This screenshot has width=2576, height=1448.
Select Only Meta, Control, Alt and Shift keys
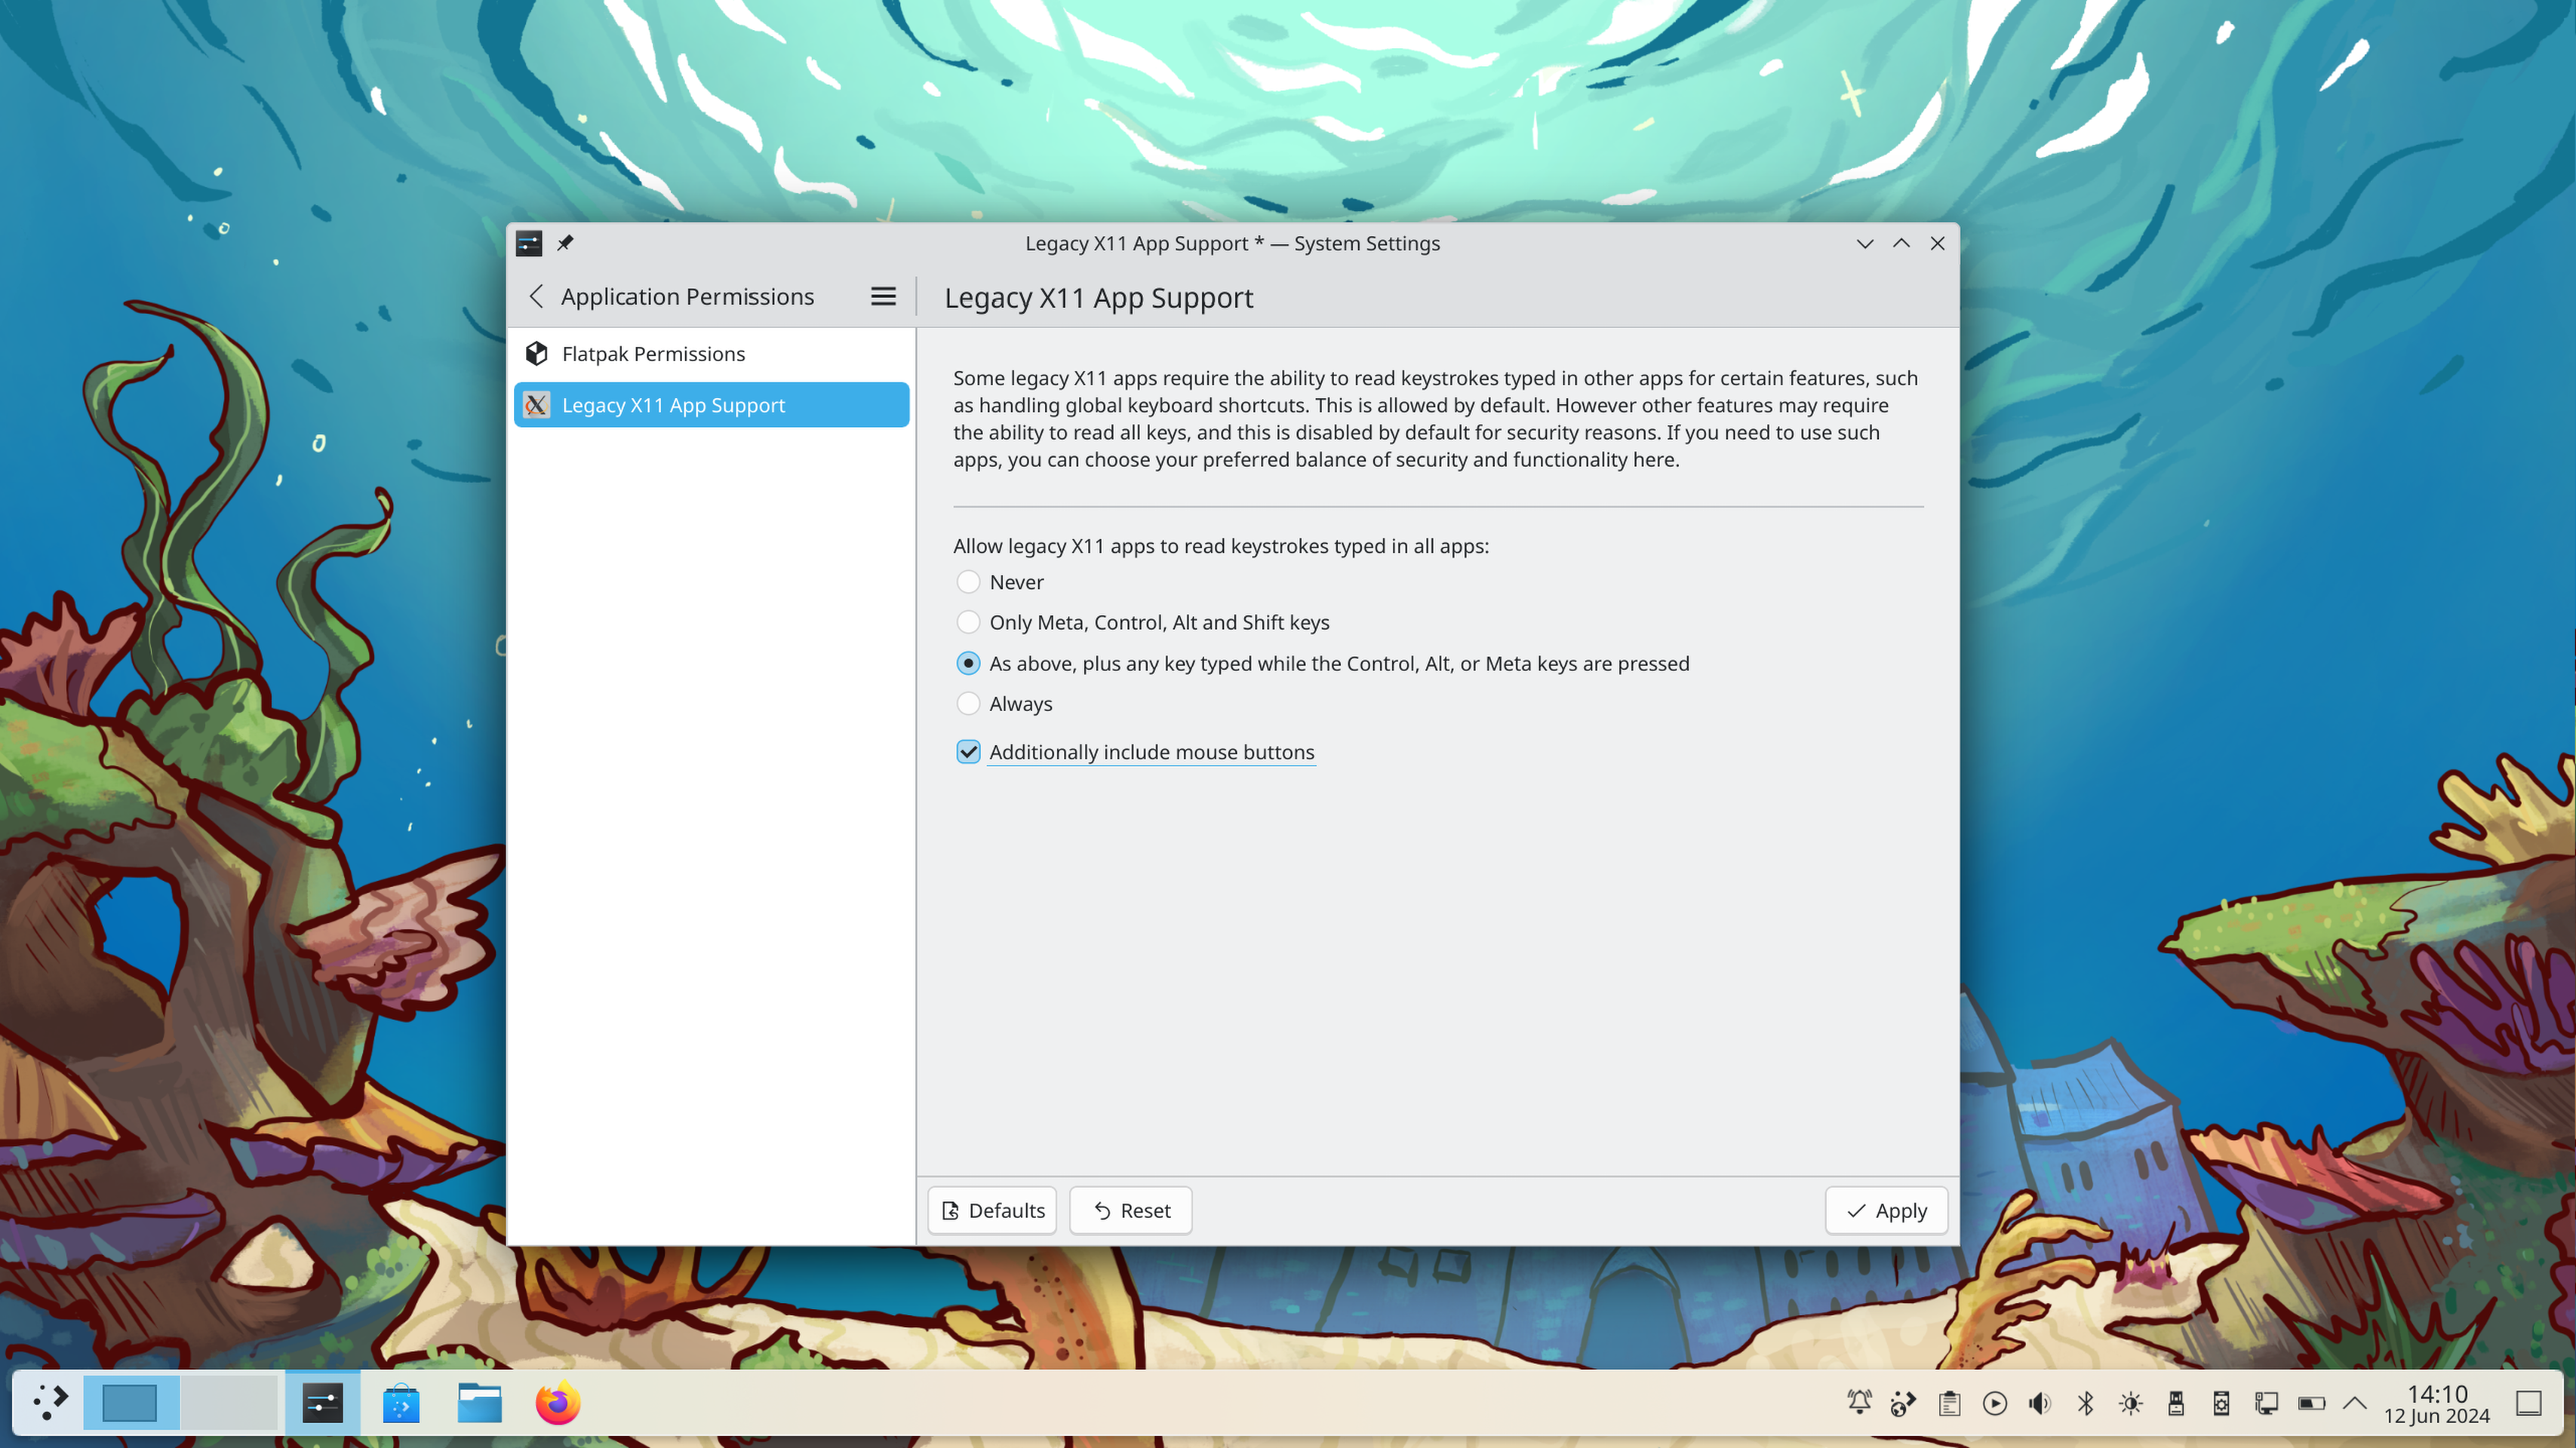click(967, 623)
